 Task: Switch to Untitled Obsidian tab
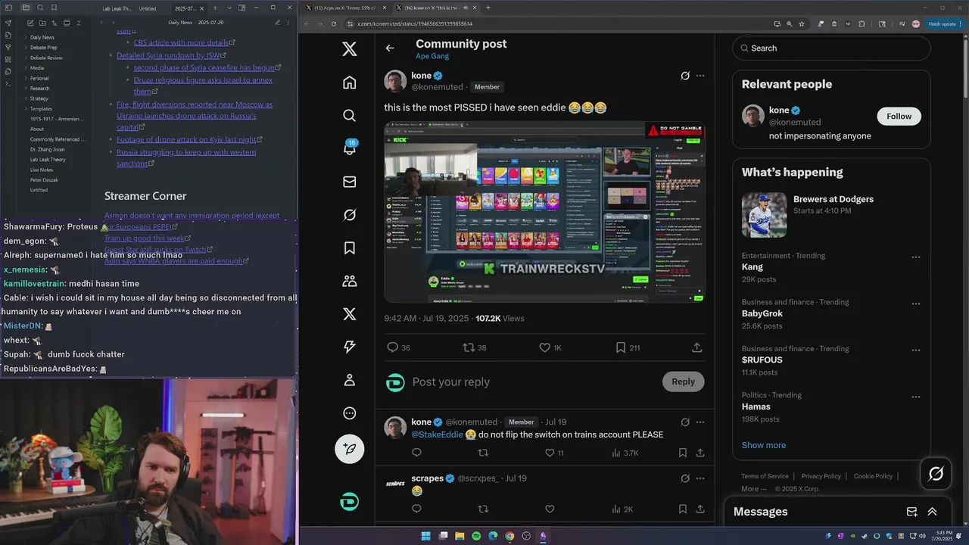click(148, 8)
